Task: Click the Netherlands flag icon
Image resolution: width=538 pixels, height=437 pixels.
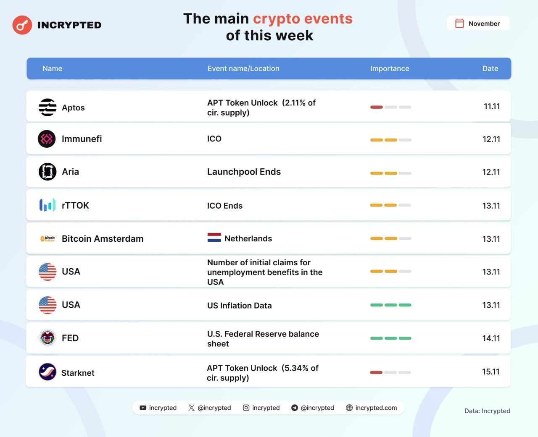Action: click(214, 238)
